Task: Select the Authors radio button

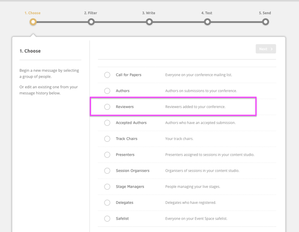Action: click(x=107, y=91)
